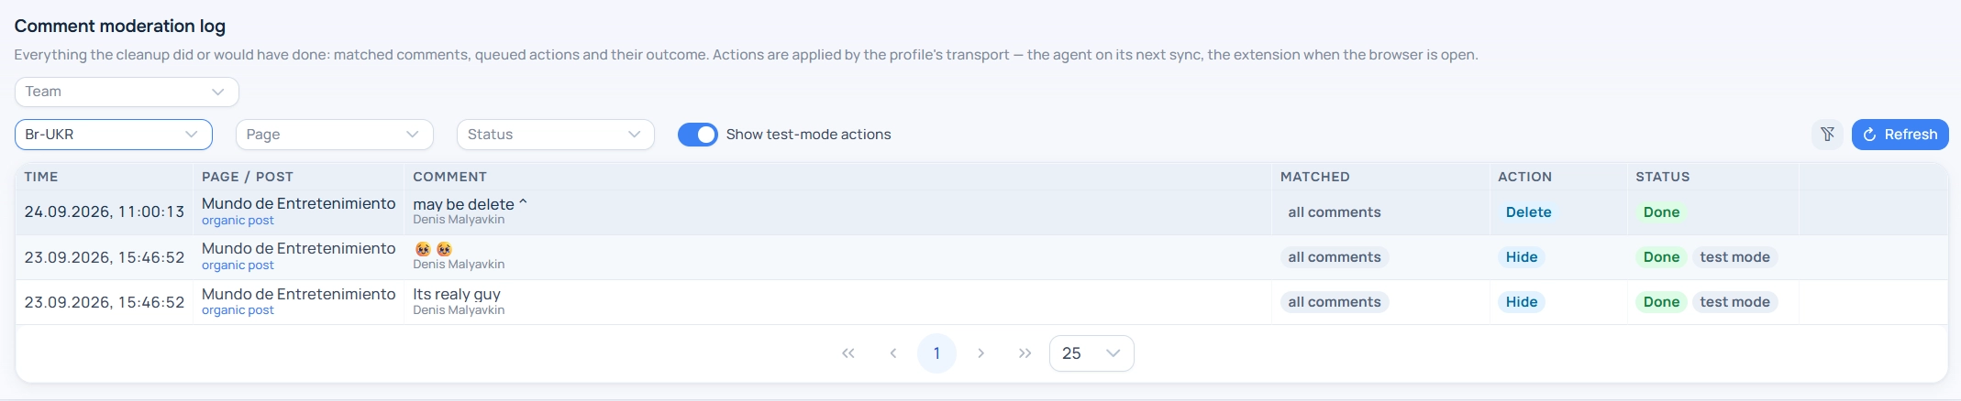The width and height of the screenshot is (1961, 401).
Task: Expand the Page filter dropdown
Action: coord(334,135)
